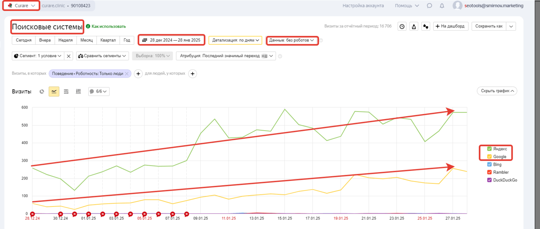Switch chart to pie chart view
This screenshot has height=229, width=540.
pos(42,92)
